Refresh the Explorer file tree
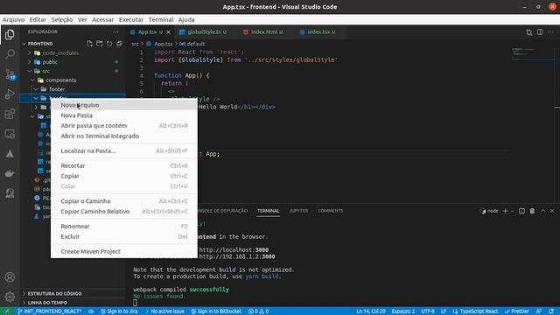Screen dimensions: 560x315 click(x=109, y=44)
